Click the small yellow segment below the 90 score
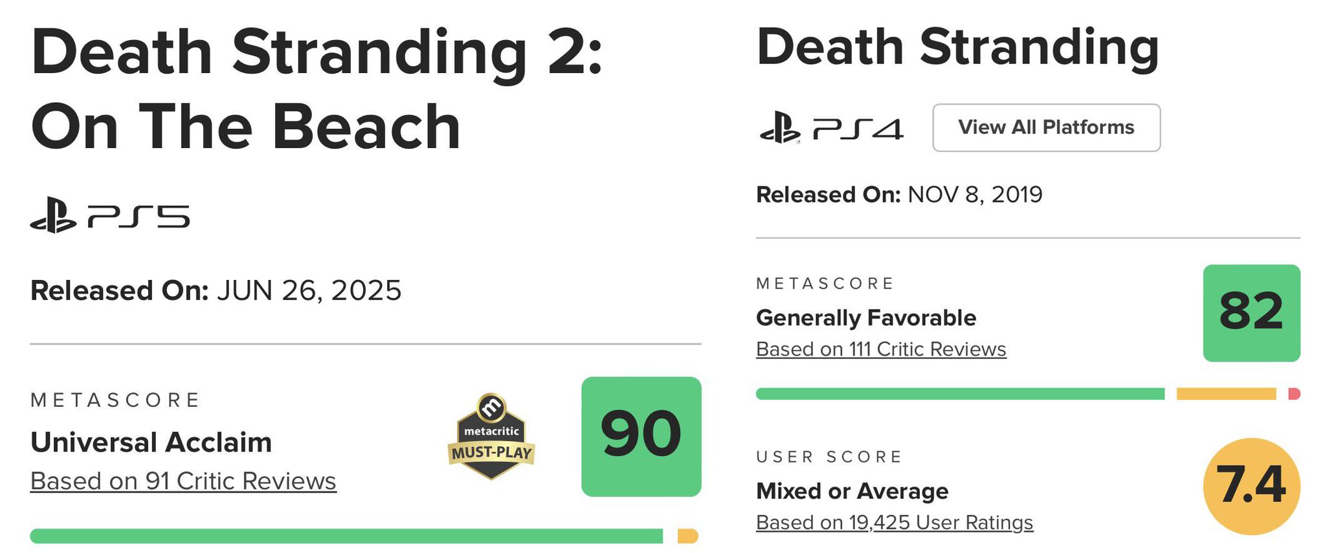1325x553 pixels. tap(687, 536)
